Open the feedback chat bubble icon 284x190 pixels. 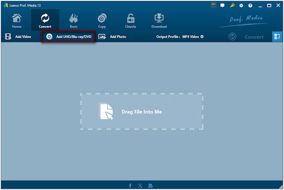pos(222,5)
